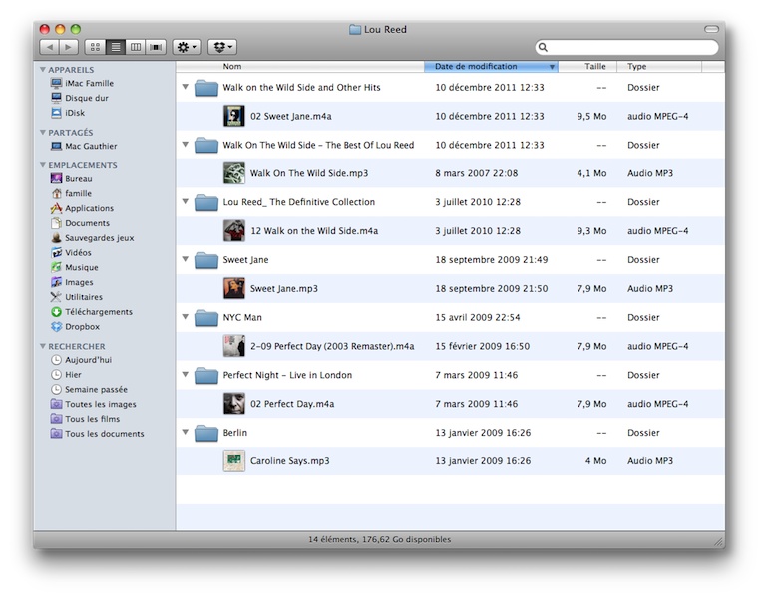Open the gear Action menu
This screenshot has width=771, height=607.
(x=187, y=47)
